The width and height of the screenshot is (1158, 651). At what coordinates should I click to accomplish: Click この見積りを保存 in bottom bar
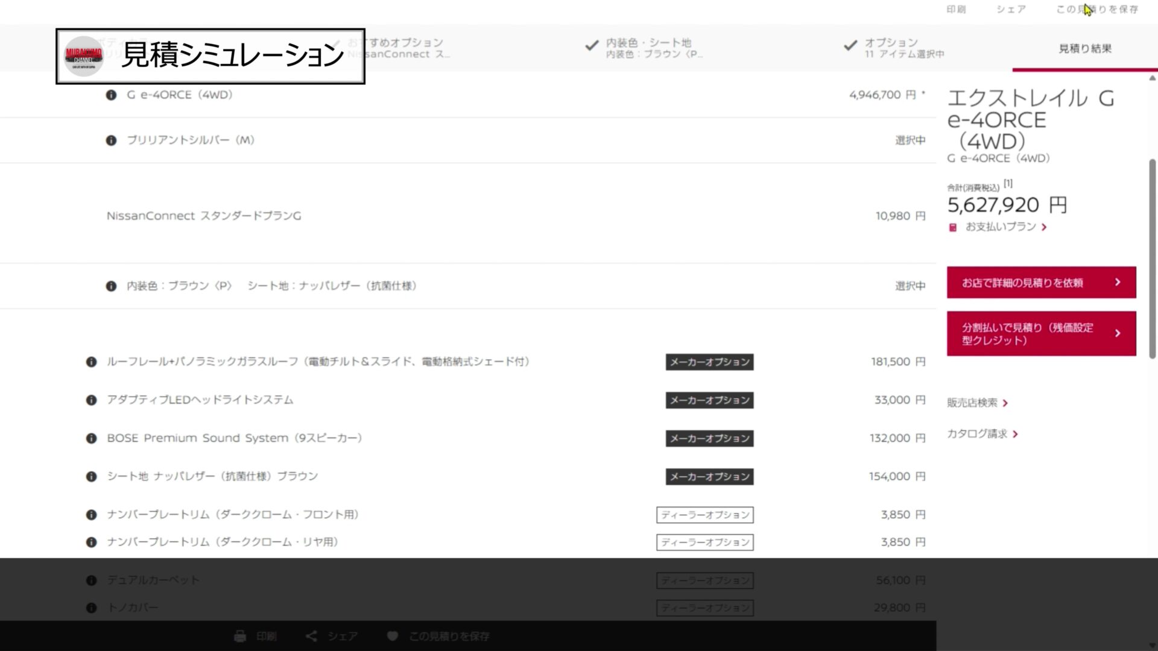click(449, 636)
